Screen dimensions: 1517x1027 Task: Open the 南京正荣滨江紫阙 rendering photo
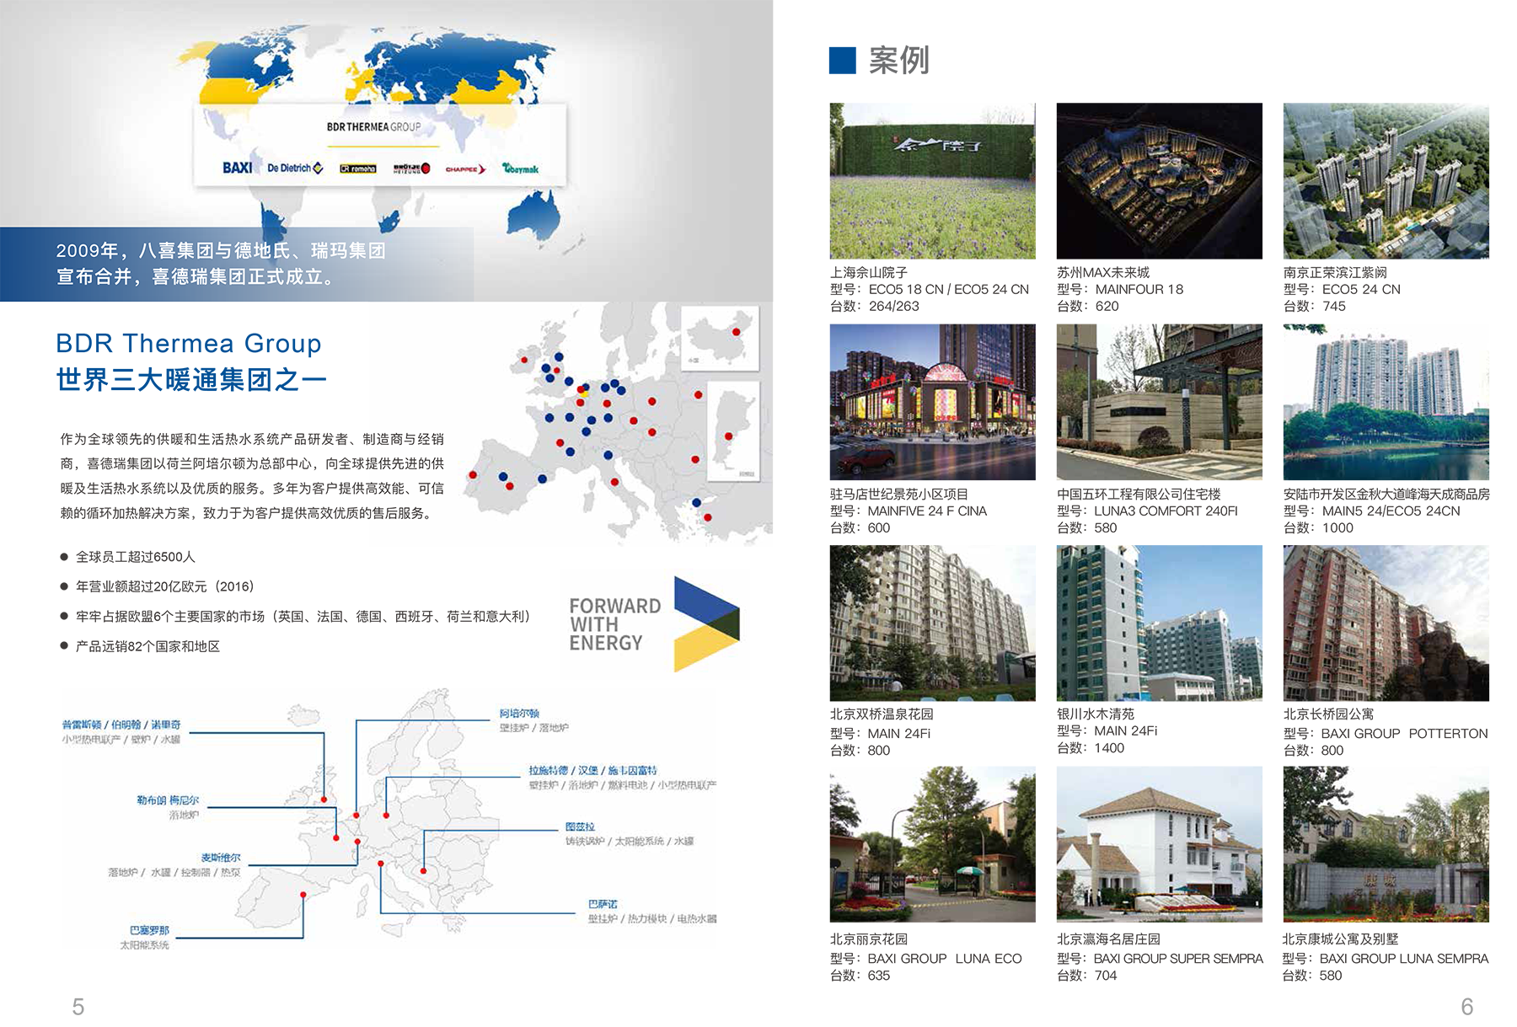point(1386,180)
